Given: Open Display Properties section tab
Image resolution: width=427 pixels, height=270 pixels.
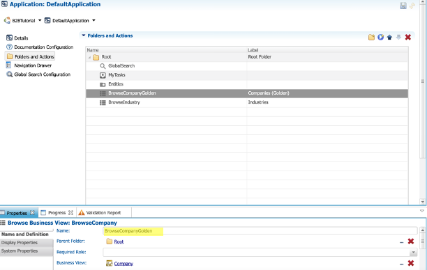Looking at the screenshot, I should (27, 243).
